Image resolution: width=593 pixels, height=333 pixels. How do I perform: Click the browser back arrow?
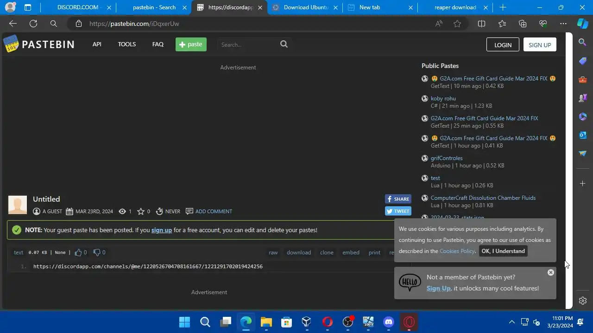click(x=13, y=24)
